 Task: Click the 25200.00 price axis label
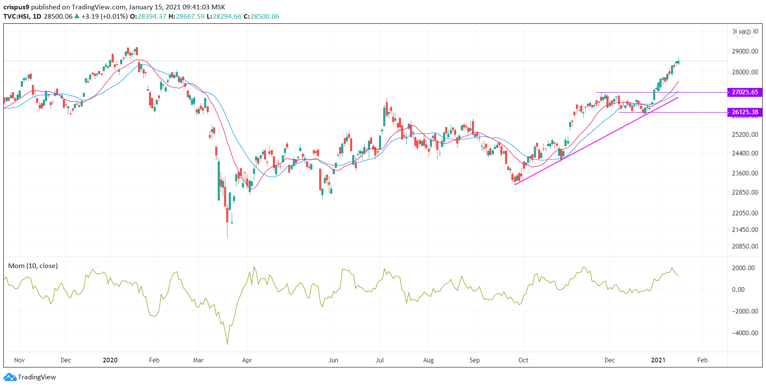745,135
